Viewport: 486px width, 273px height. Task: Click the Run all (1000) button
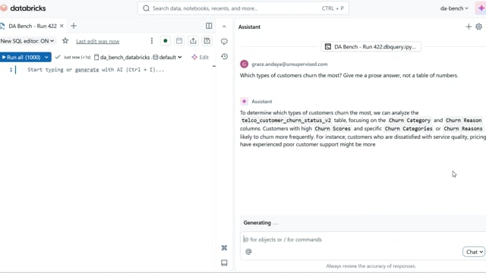[x=21, y=58]
